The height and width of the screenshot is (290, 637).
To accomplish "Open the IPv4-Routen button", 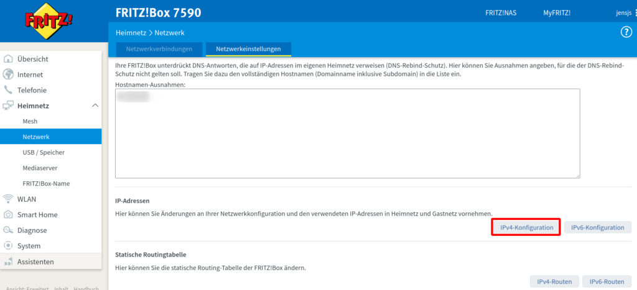I will pos(554,281).
